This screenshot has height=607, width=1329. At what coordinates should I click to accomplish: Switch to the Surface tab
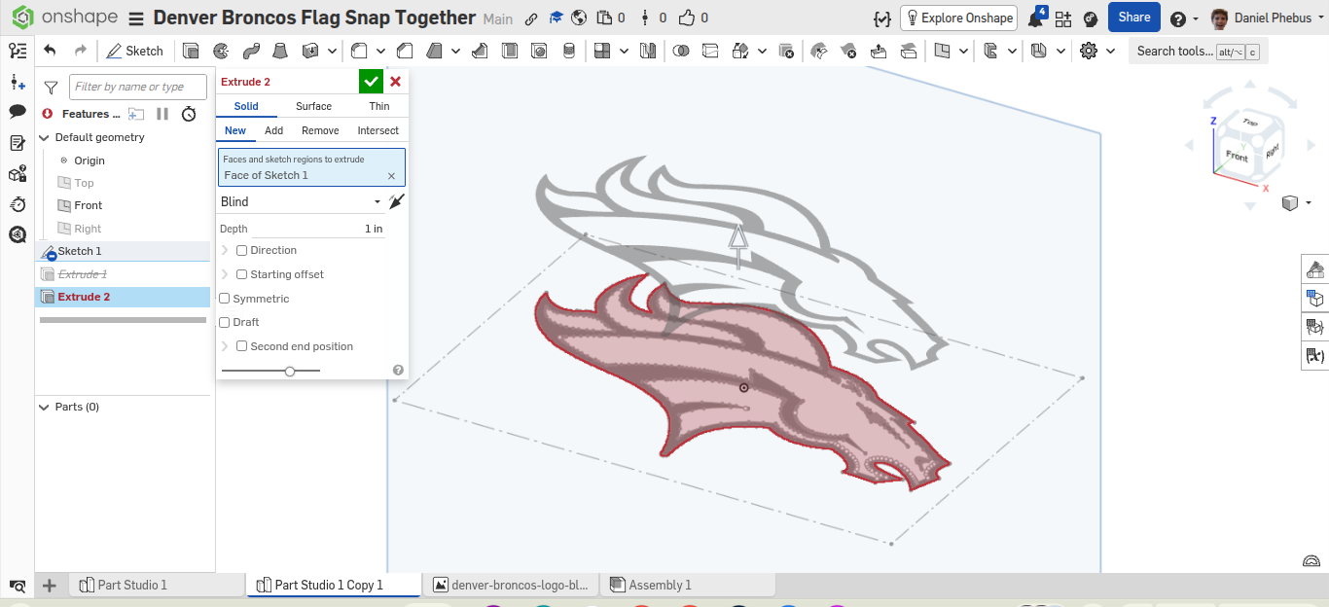tap(313, 106)
